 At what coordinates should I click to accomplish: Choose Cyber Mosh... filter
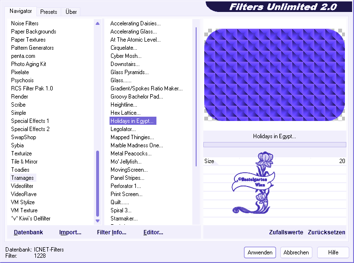(x=126, y=56)
